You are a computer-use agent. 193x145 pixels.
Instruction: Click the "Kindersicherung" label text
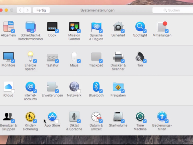coord(30,127)
